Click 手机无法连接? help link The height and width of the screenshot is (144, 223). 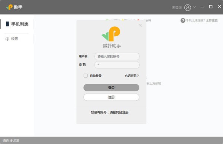195,20
